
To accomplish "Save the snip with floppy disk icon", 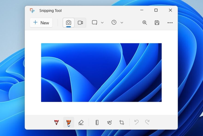I will coord(157,23).
